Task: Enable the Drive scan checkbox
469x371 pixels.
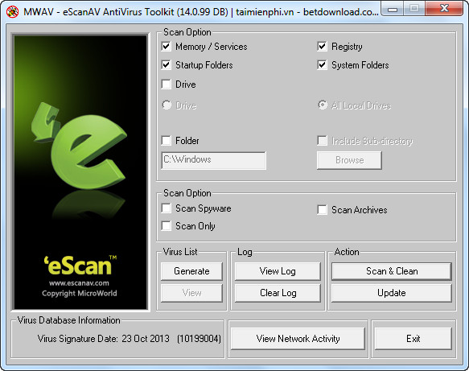Action: 167,84
